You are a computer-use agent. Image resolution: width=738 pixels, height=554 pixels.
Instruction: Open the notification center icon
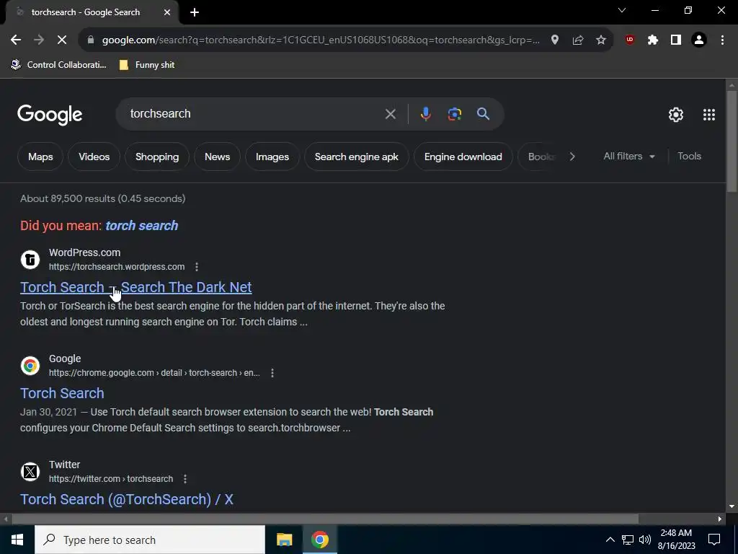point(714,540)
